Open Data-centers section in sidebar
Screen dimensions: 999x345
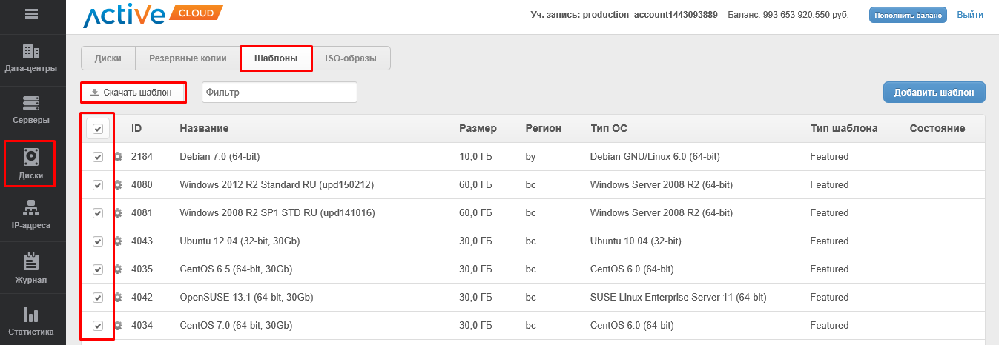pos(31,58)
